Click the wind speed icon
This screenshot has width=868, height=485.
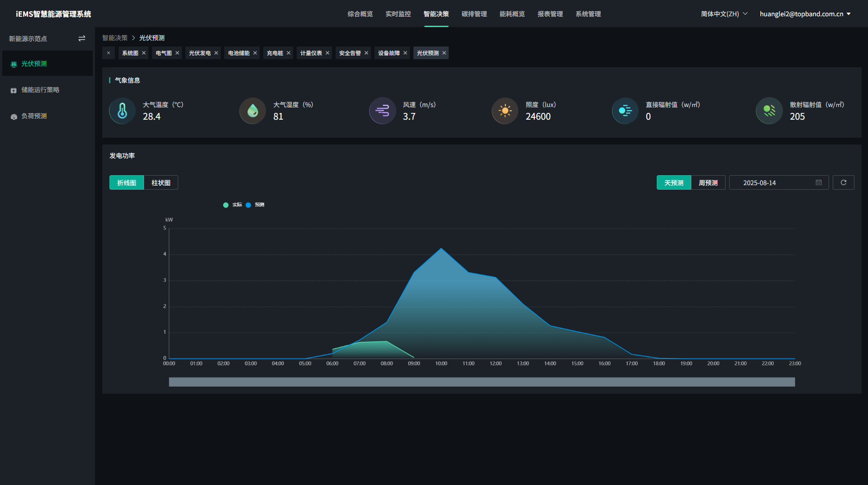point(382,111)
